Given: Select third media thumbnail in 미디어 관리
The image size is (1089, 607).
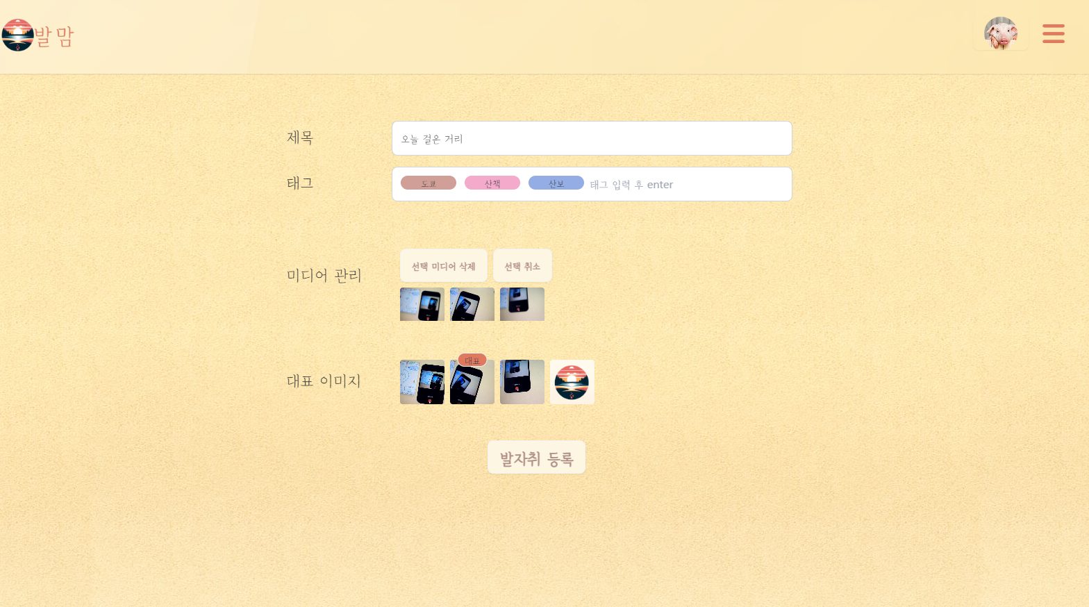Looking at the screenshot, I should [522, 304].
